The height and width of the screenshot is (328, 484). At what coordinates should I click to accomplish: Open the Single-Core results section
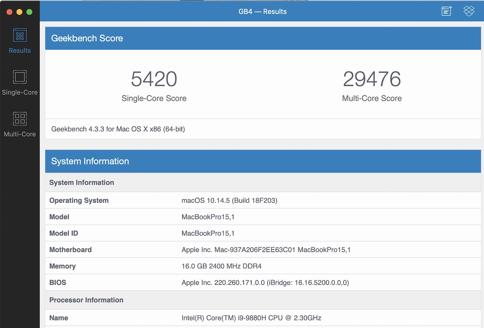pyautogui.click(x=20, y=83)
